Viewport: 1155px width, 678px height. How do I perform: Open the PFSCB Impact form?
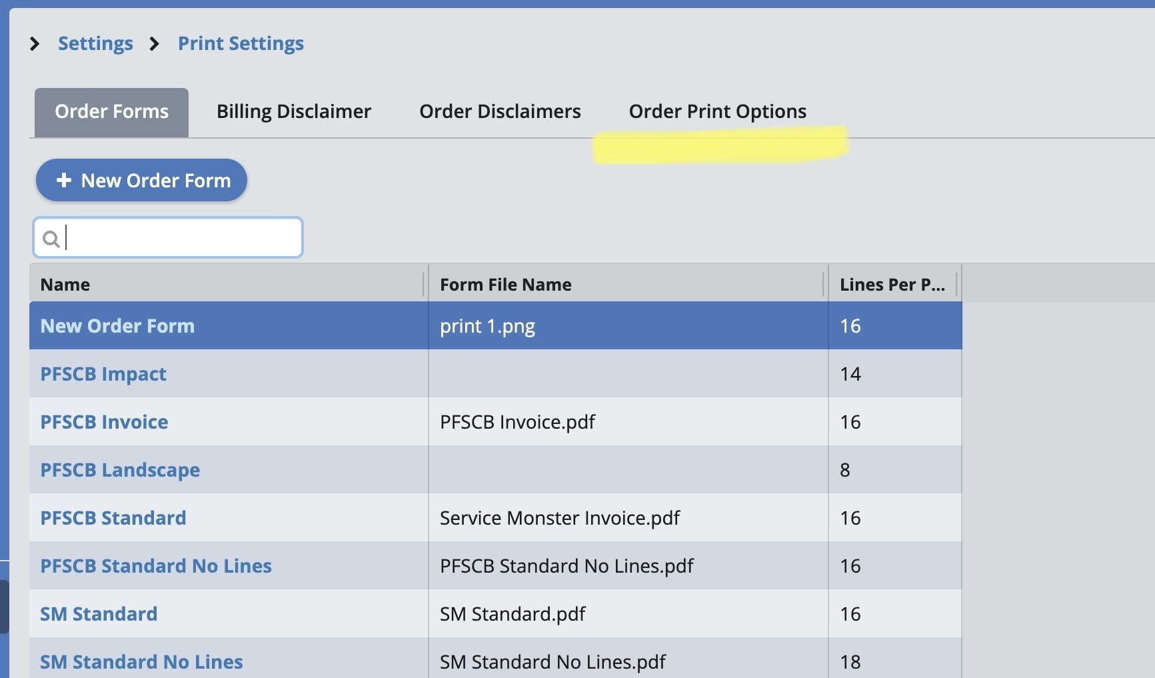pyautogui.click(x=103, y=374)
